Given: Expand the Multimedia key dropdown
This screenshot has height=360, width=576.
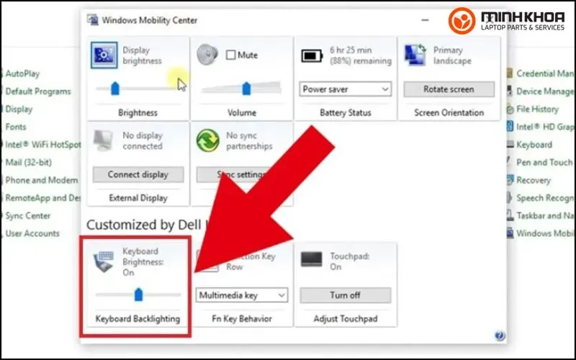Looking at the screenshot, I should (x=241, y=295).
